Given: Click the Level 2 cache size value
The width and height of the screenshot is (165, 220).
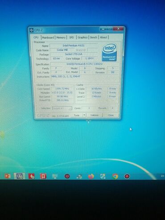Looking at the screenshot, I should coord(96,96).
